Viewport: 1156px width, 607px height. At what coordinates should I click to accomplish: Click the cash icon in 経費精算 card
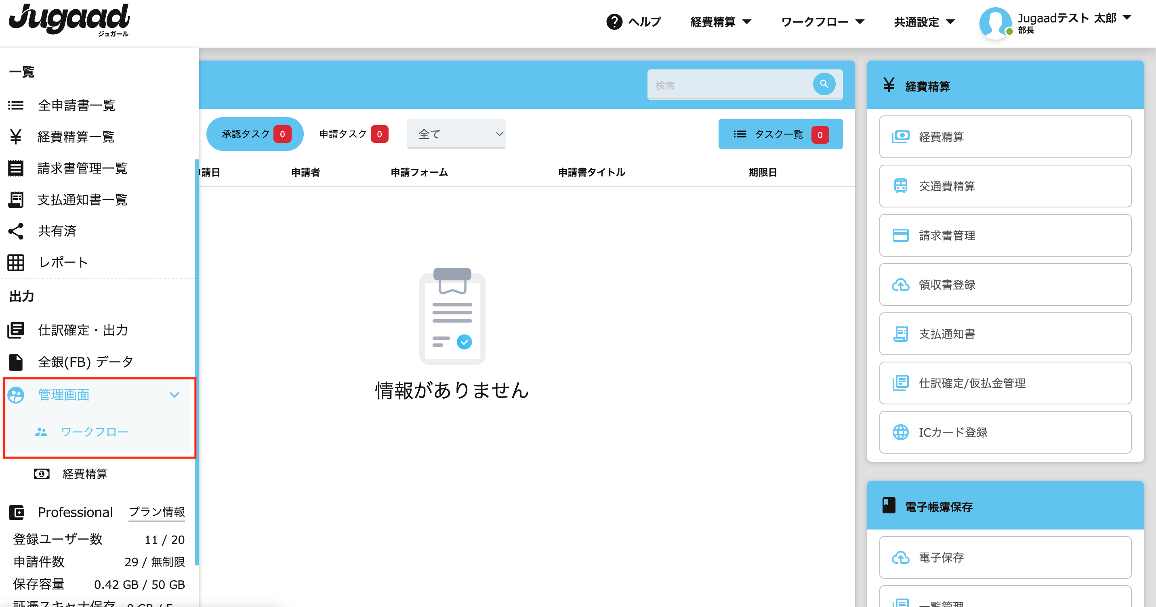click(900, 137)
